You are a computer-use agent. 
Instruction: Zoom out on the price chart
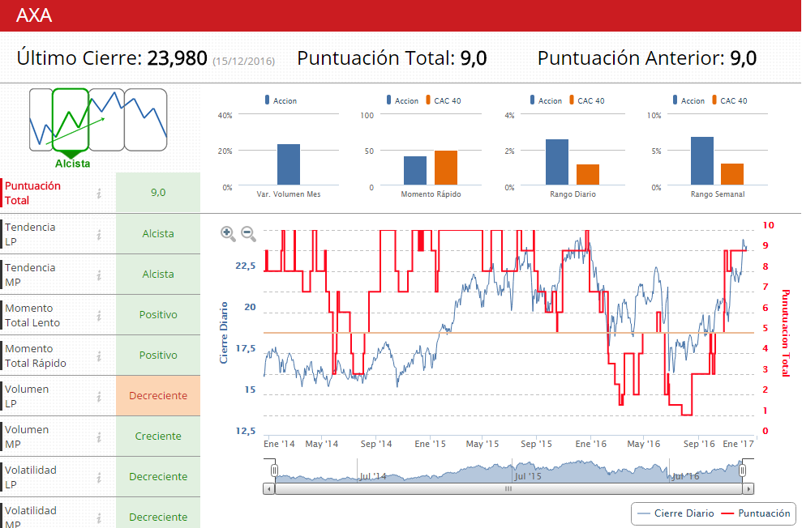coord(249,234)
